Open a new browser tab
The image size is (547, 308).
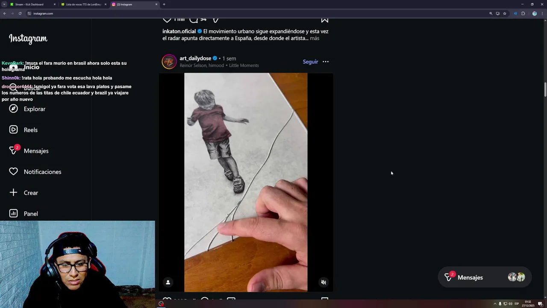click(x=164, y=4)
